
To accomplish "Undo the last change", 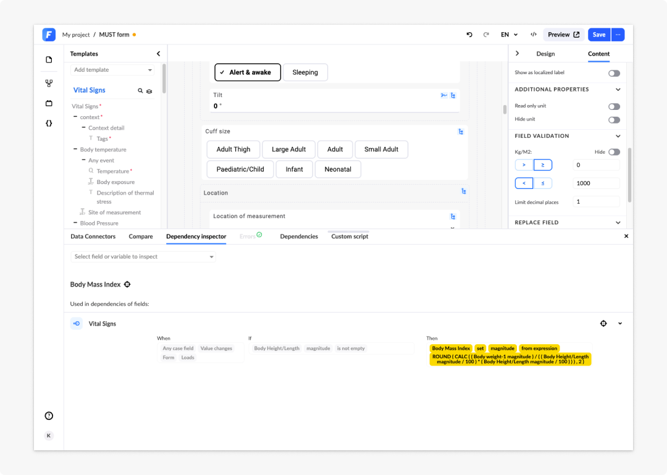I will pyautogui.click(x=469, y=35).
